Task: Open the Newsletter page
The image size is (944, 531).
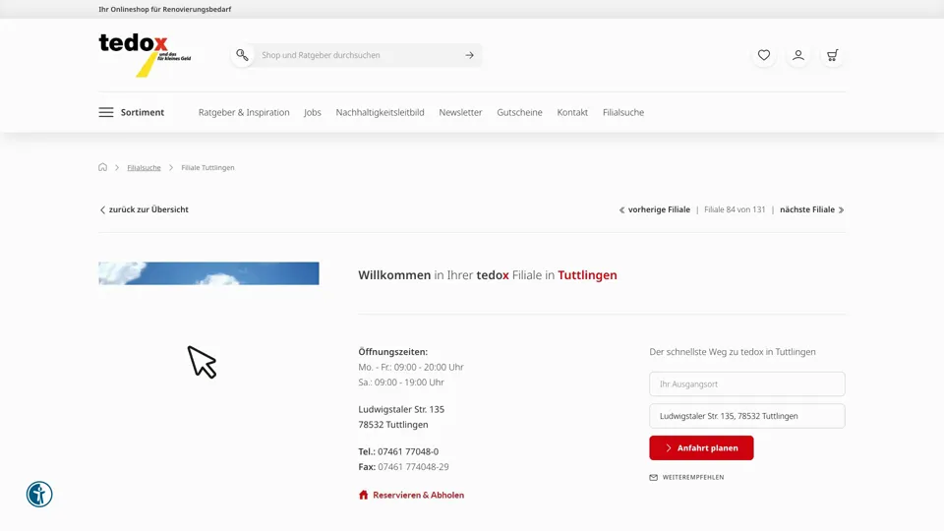Action: (x=460, y=112)
